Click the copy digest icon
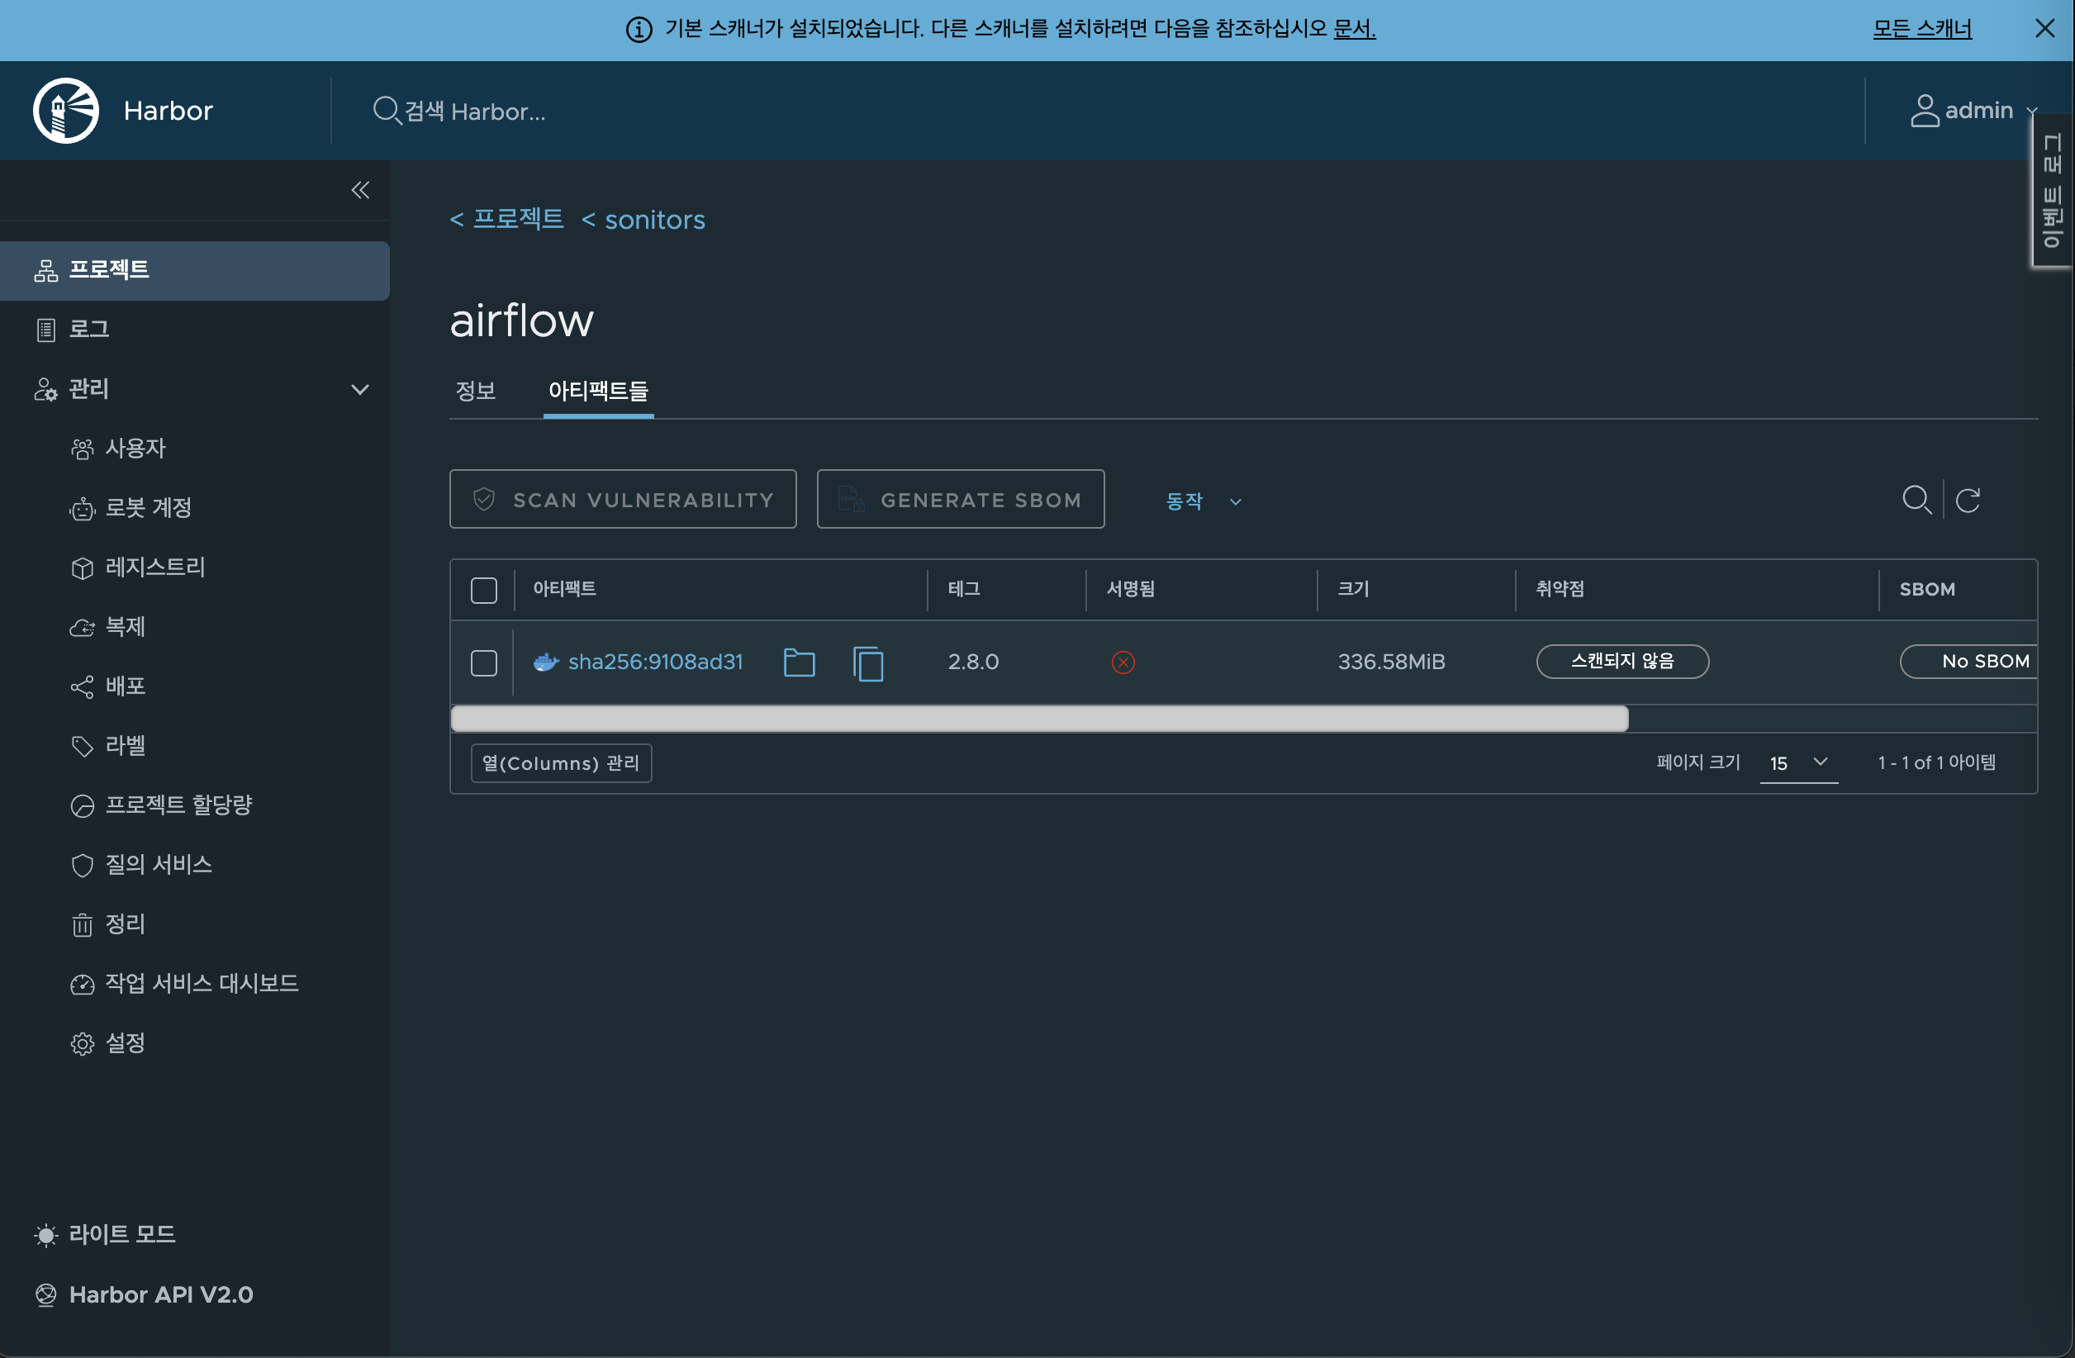The width and height of the screenshot is (2075, 1358). click(867, 663)
